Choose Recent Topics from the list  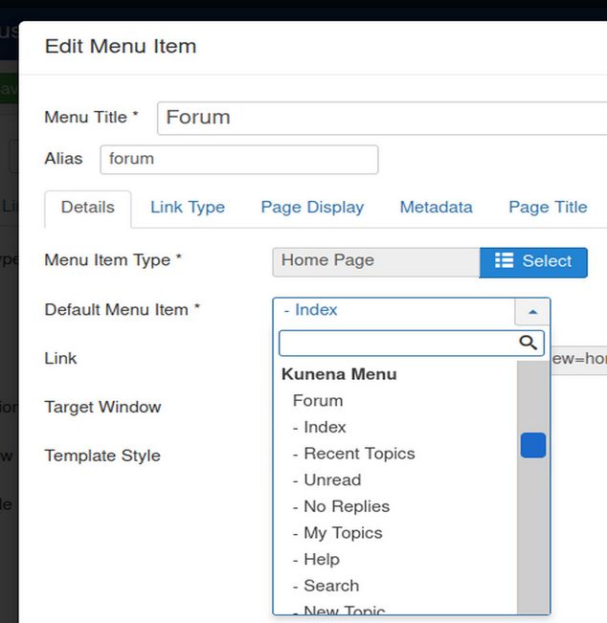(359, 454)
